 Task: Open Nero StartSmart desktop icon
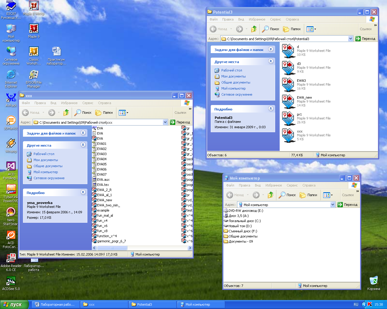click(x=11, y=216)
